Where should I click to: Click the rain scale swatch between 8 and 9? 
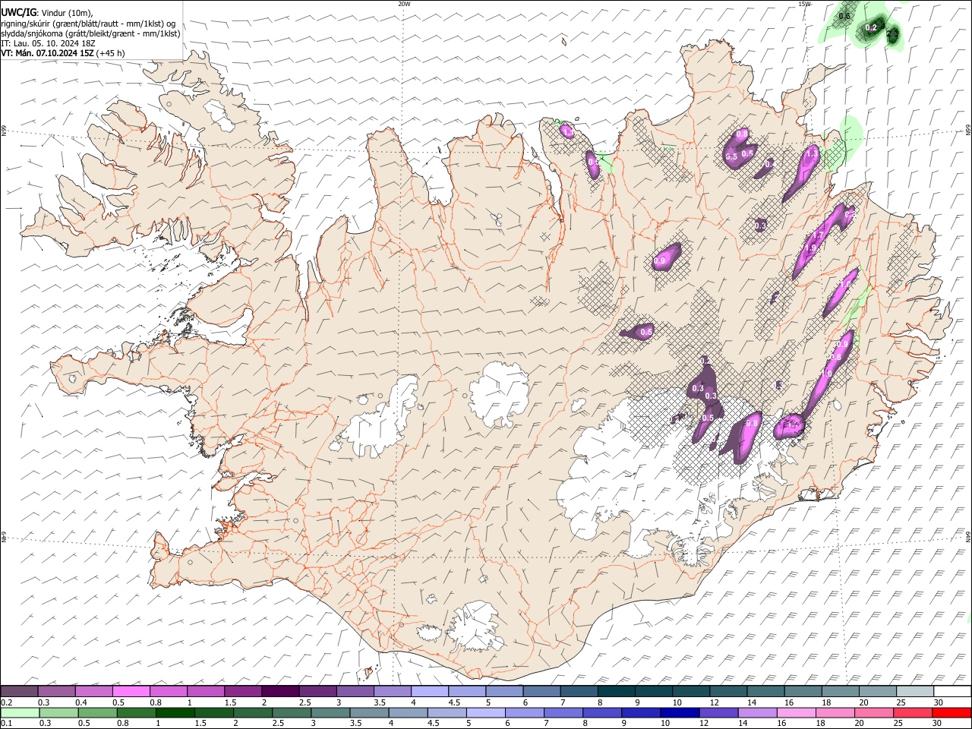click(602, 712)
